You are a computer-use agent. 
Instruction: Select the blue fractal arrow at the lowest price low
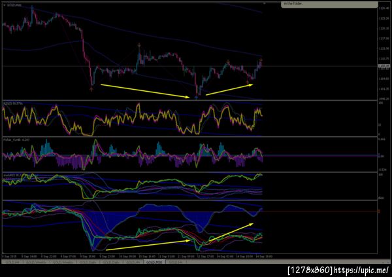[196, 98]
